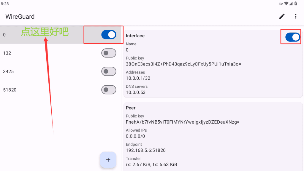Enable the 3425 tunnel switch
Viewport: 304px width, 171px height.
tap(109, 71)
